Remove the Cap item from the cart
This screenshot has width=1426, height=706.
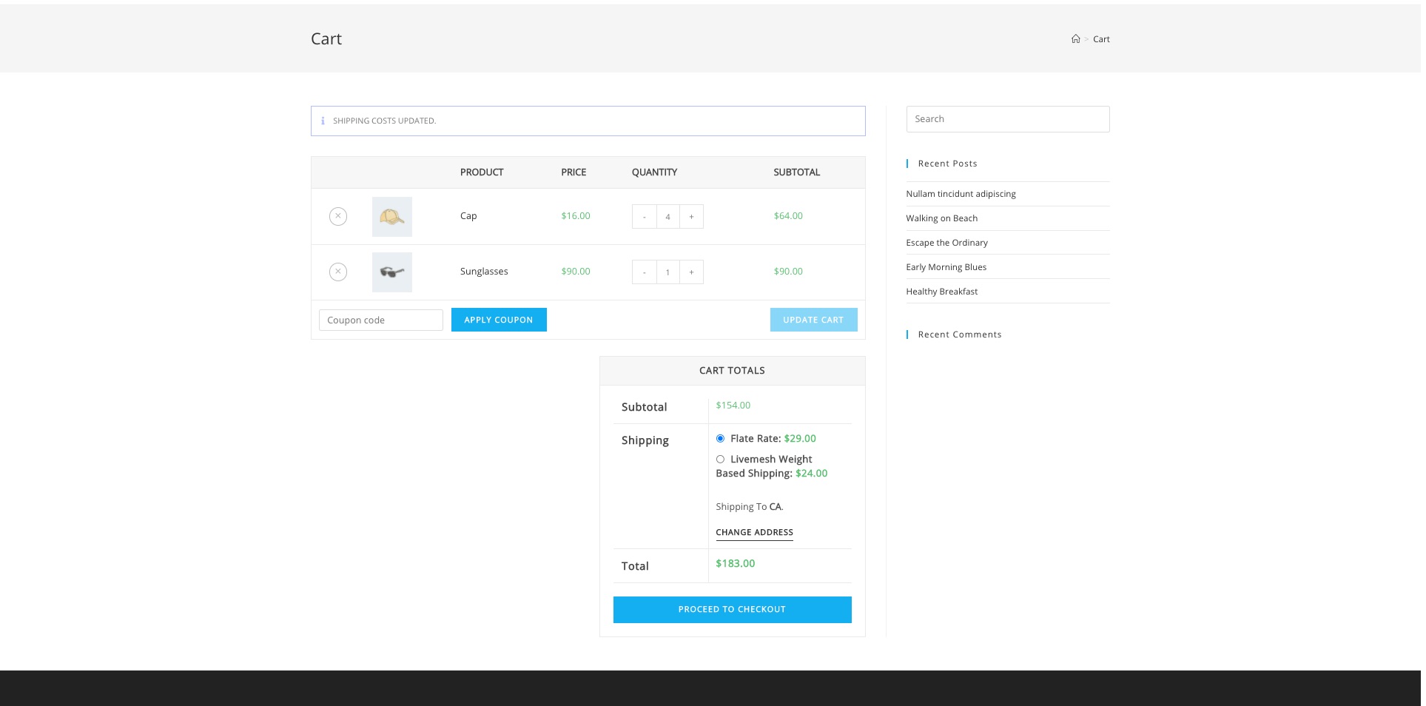coord(338,216)
